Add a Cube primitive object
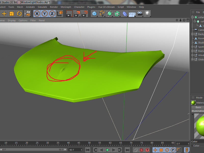This screenshot has height=153, width=204. pos(94,14)
